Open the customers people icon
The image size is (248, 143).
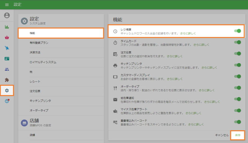(7, 69)
